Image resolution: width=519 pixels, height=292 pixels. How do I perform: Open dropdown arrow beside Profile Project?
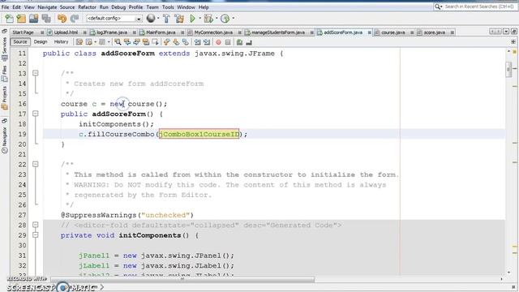[x=234, y=19]
